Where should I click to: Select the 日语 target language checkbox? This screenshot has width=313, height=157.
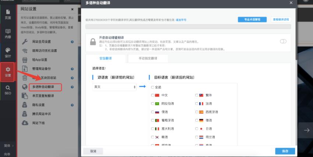(197, 129)
